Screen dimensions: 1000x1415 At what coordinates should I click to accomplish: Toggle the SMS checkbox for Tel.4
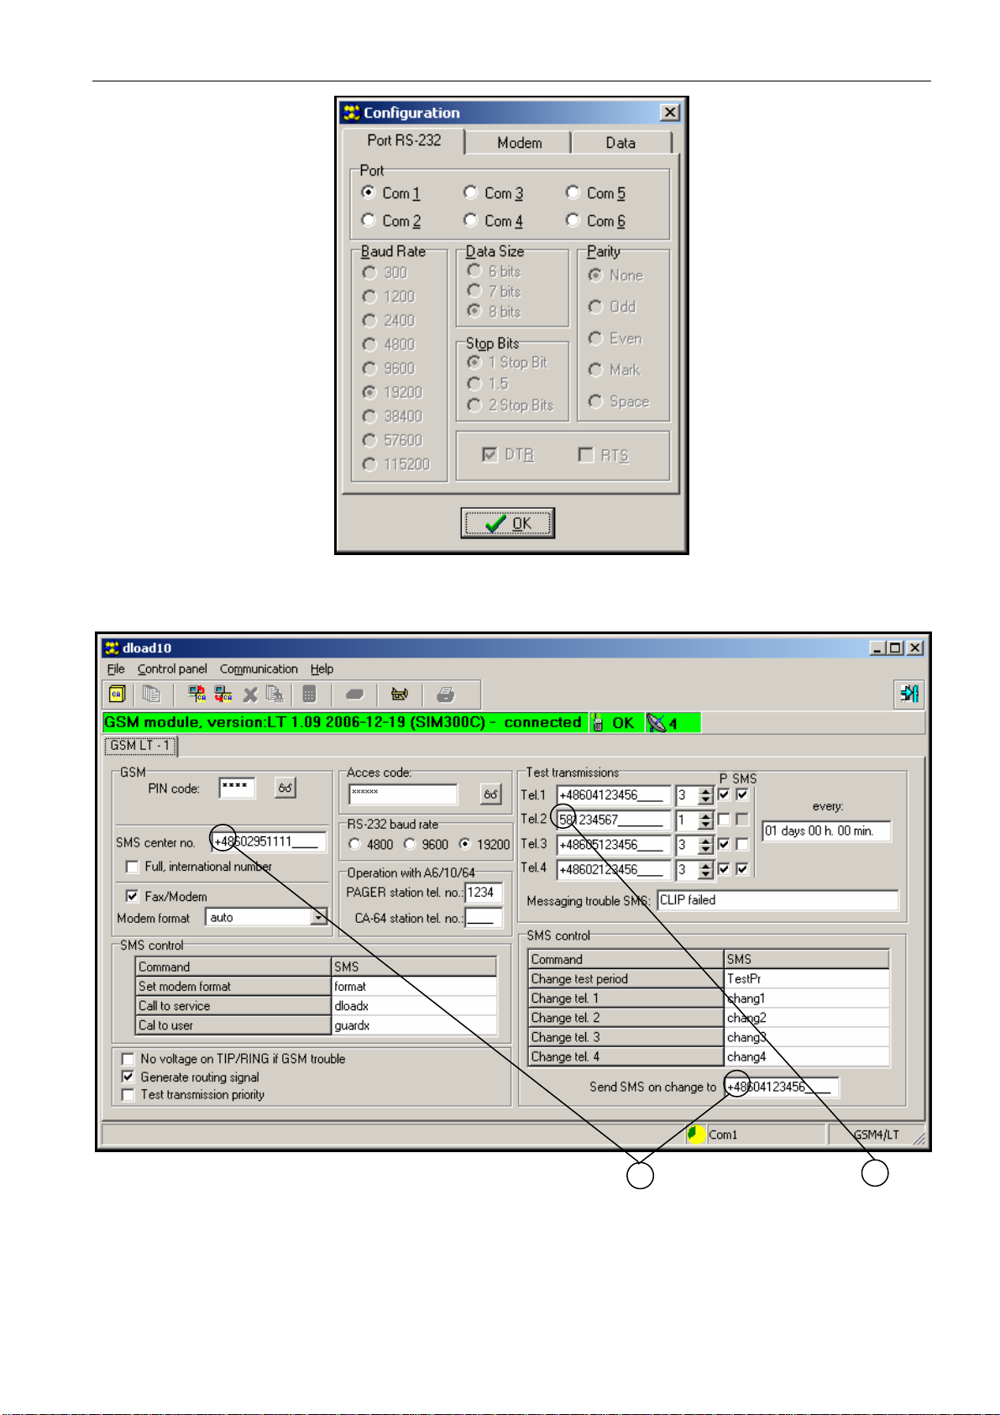click(x=742, y=869)
